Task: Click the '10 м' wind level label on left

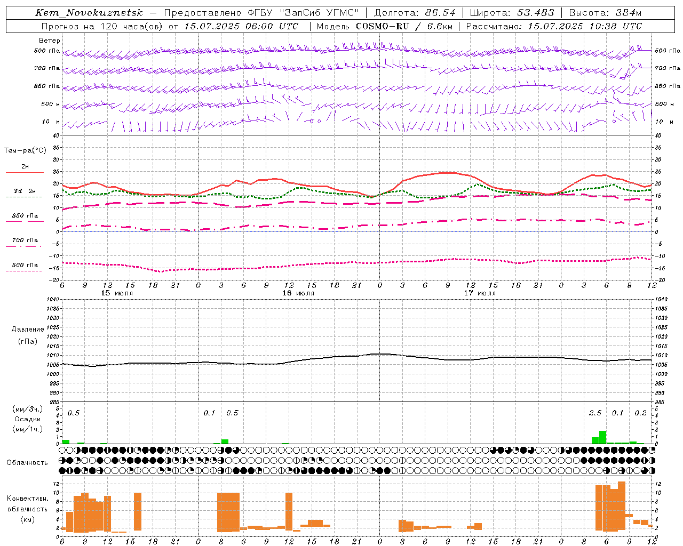Action: click(x=51, y=122)
